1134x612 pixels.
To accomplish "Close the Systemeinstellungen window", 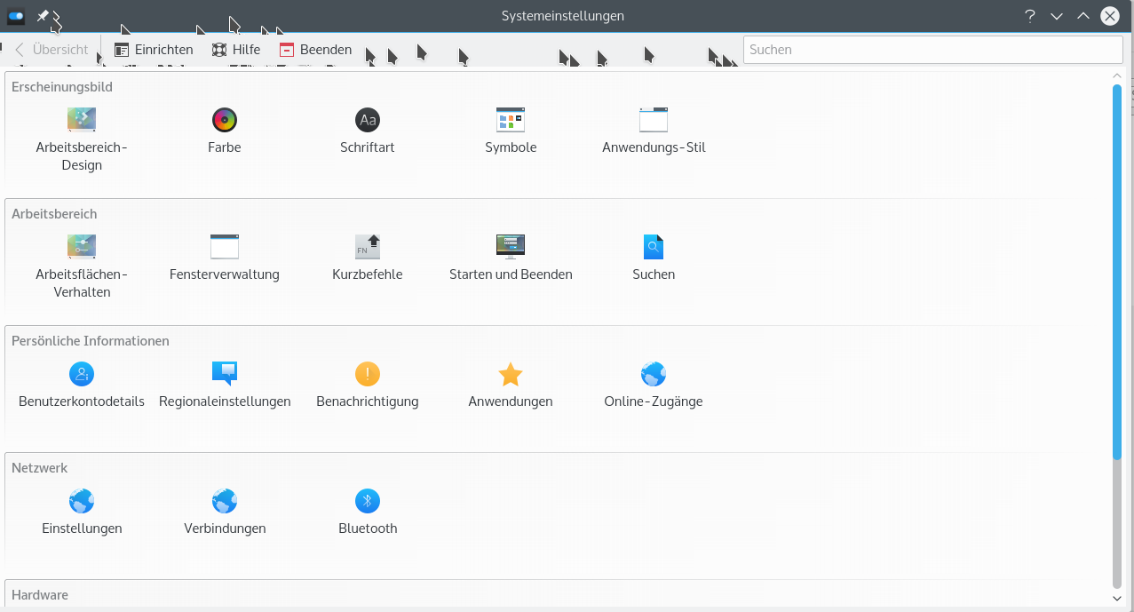I will point(1110,16).
